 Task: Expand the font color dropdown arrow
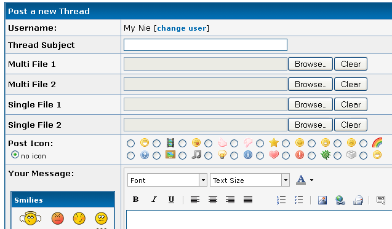pyautogui.click(x=312, y=180)
